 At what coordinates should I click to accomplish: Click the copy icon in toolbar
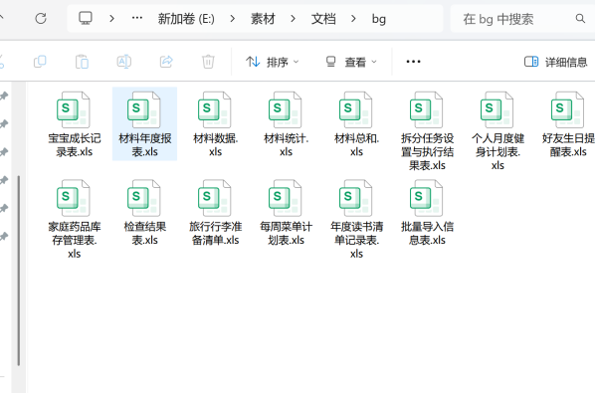tap(40, 62)
